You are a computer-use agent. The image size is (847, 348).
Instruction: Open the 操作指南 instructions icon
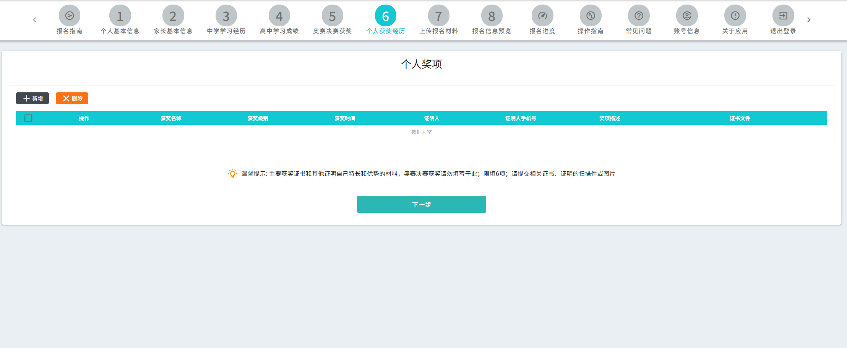point(590,16)
